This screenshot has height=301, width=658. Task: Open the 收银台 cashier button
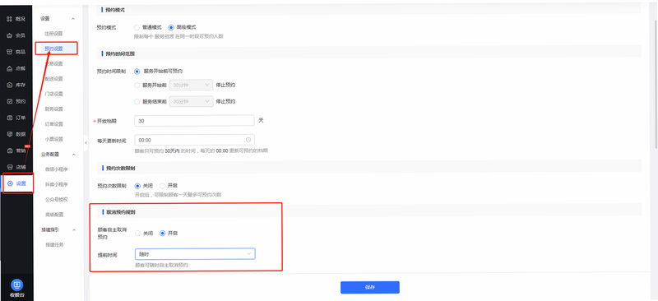click(x=16, y=289)
